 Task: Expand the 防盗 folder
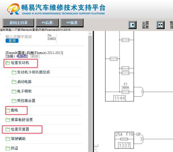click(x=15, y=148)
